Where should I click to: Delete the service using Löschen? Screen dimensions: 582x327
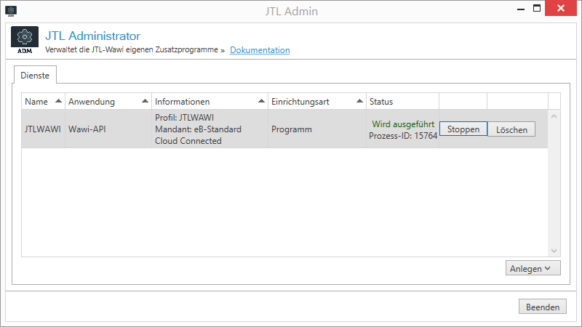(511, 129)
